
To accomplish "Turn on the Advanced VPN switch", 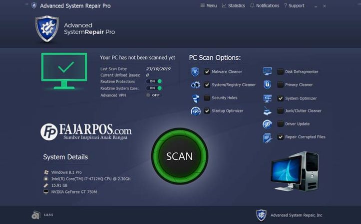I will pos(154,95).
